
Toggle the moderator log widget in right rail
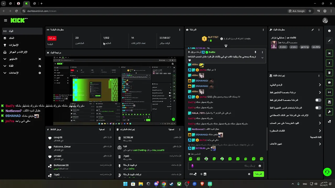pyautogui.click(x=329, y=73)
